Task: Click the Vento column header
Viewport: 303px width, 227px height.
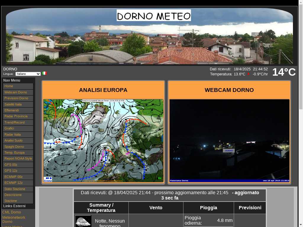Action: (x=156, y=208)
